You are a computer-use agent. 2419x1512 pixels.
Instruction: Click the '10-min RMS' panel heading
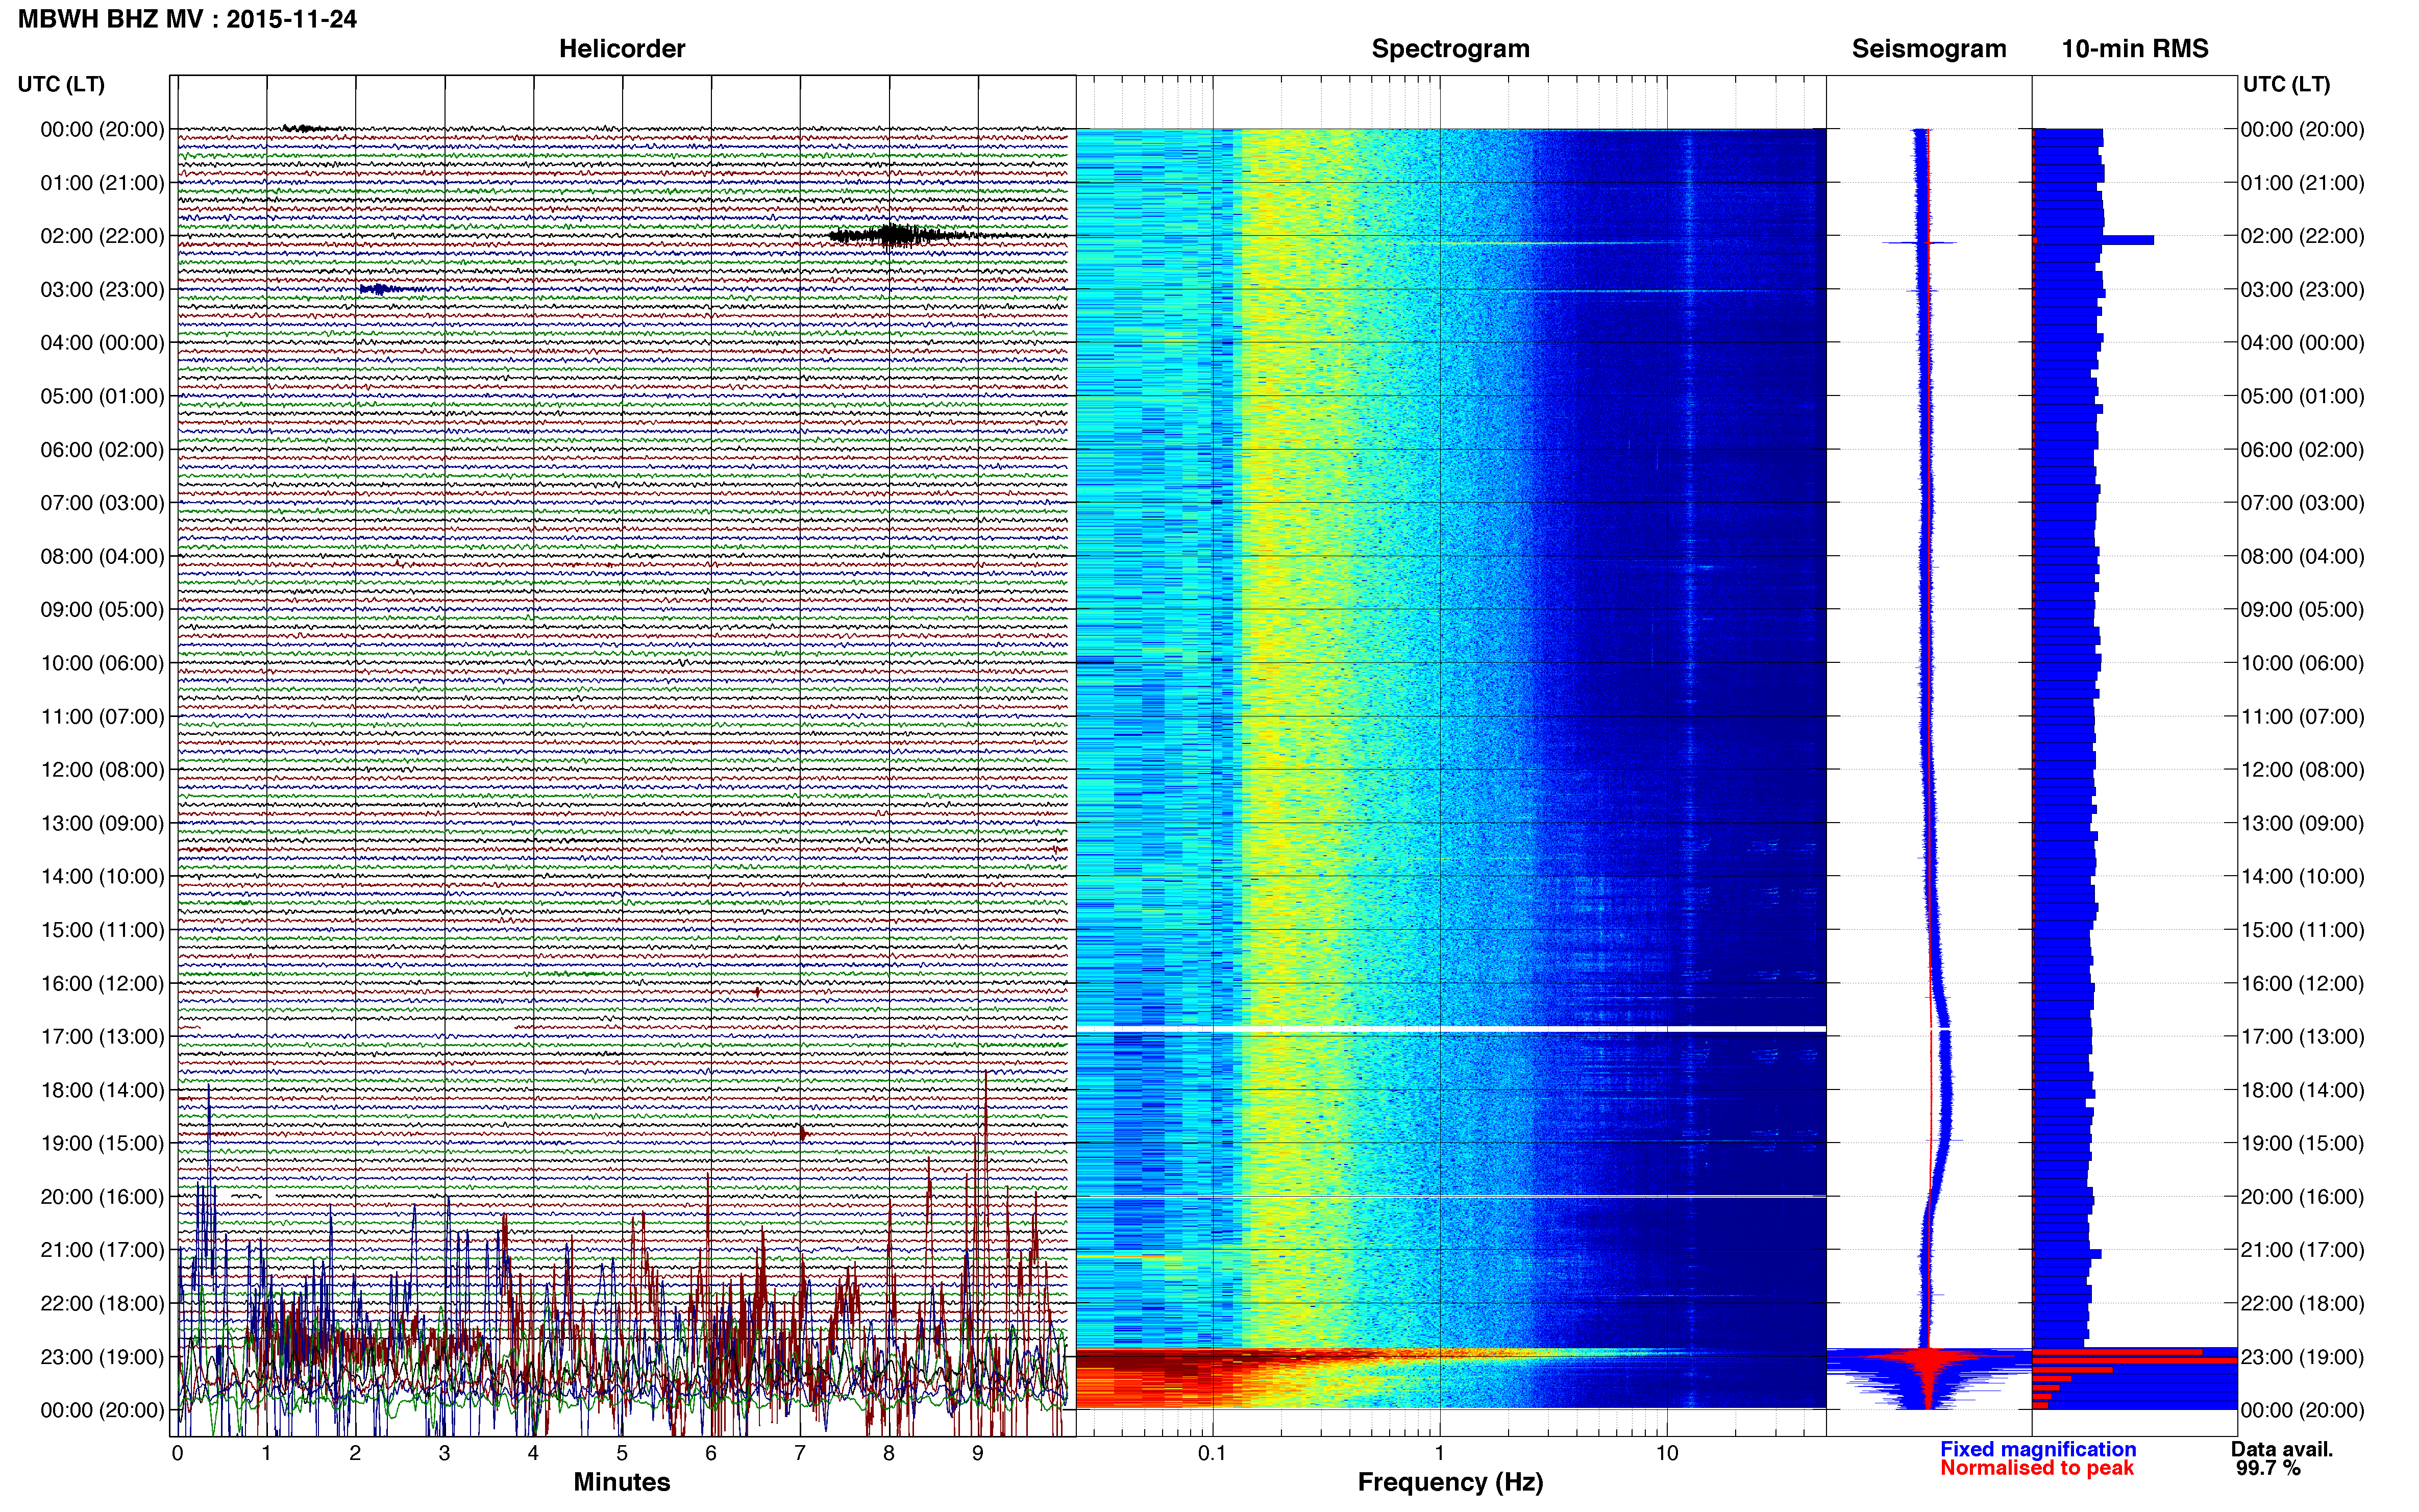2135,49
